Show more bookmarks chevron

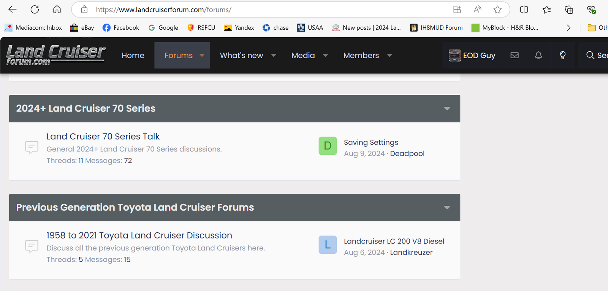click(568, 27)
